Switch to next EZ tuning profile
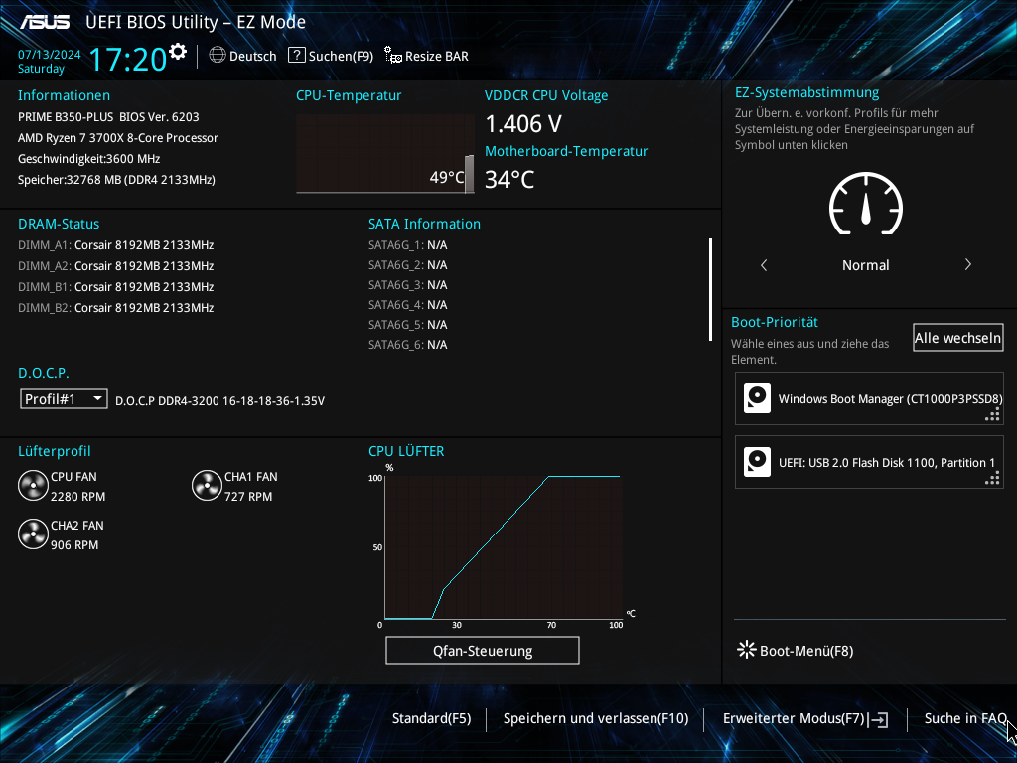 coord(967,264)
